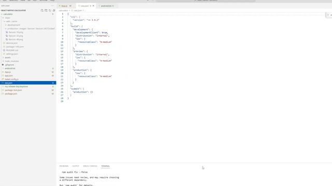Image resolution: width=332 pixels, height=186 pixels.
Task: Click the eas.json breadcrumb segment
Action: pos(78,10)
